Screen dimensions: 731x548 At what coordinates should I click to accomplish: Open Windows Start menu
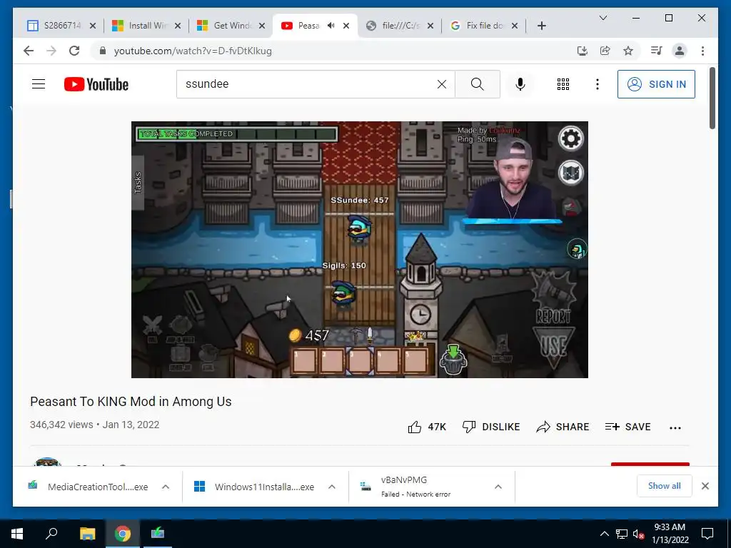coord(17,534)
